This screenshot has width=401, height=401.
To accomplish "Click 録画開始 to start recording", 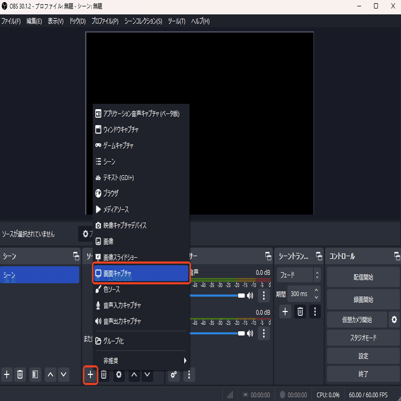I will [363, 299].
